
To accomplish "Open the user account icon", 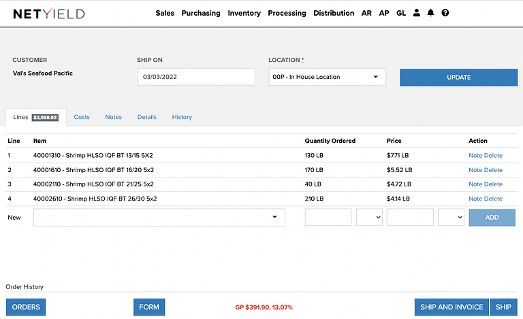I will click(x=417, y=13).
